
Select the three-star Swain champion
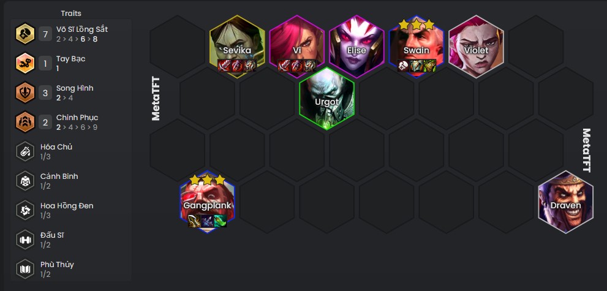click(416, 47)
